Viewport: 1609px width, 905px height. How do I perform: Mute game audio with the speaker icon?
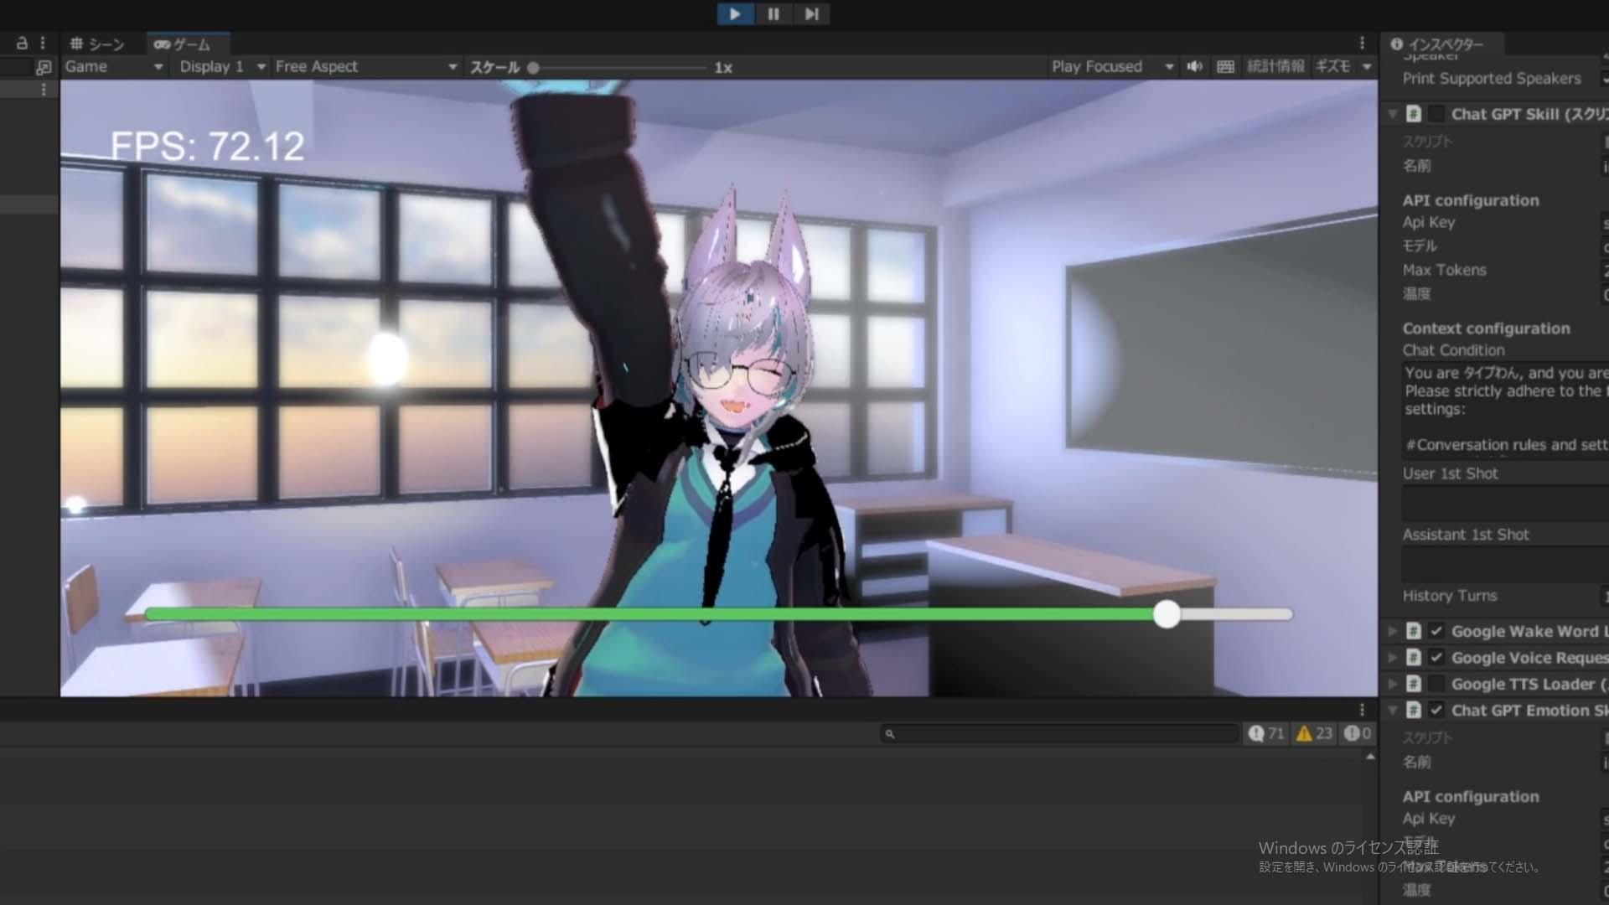pos(1195,67)
